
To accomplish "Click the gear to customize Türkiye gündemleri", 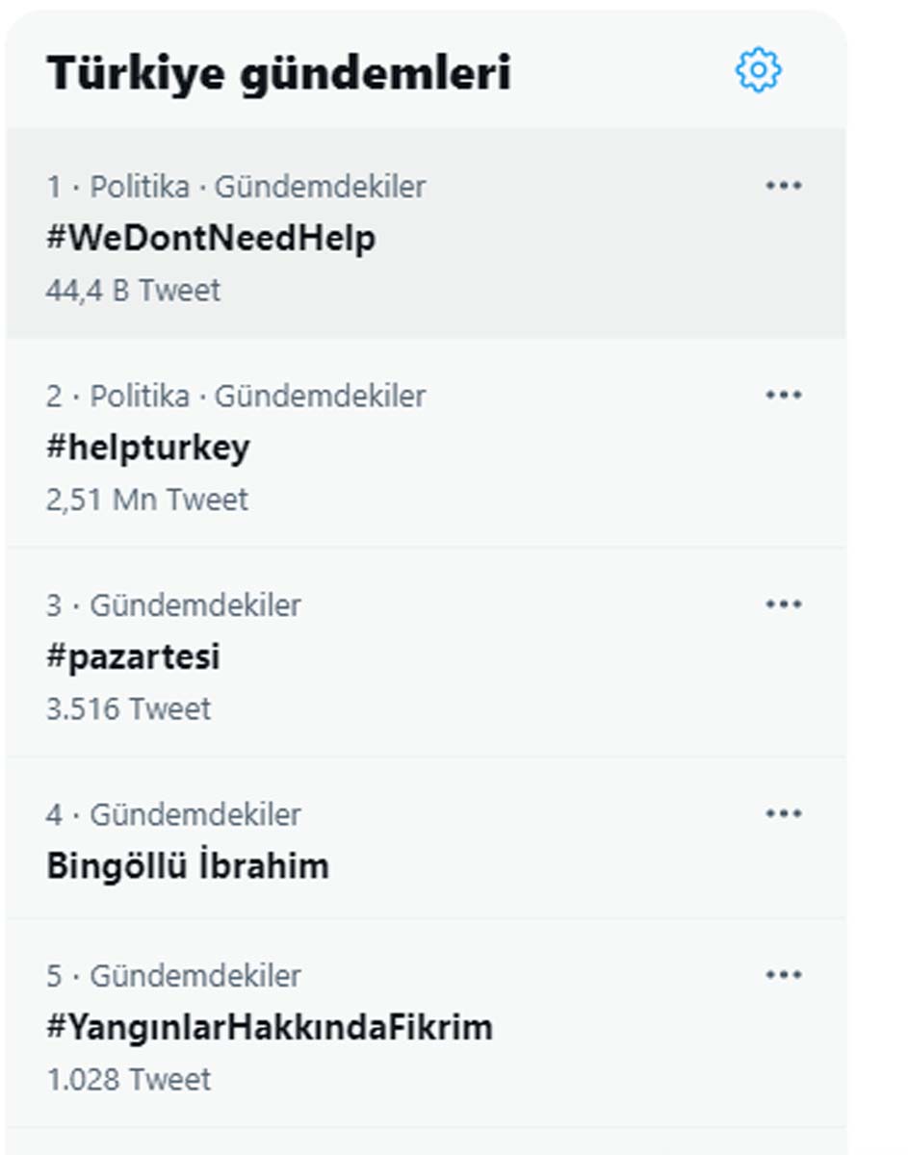I will click(x=760, y=70).
